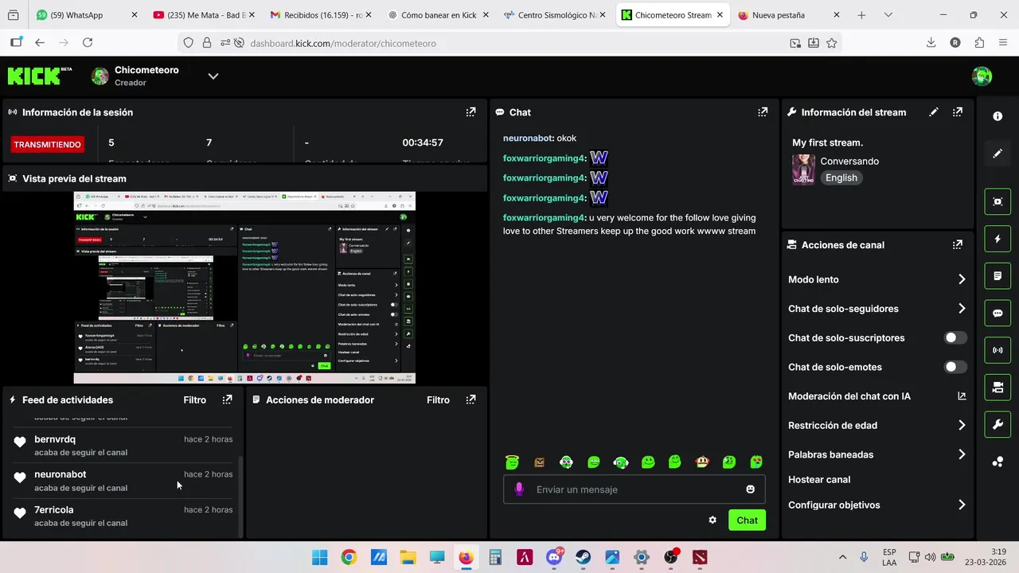Image resolution: width=1019 pixels, height=573 pixels.
Task: Click the pencil edit icon in right sidebar
Action: (x=998, y=154)
